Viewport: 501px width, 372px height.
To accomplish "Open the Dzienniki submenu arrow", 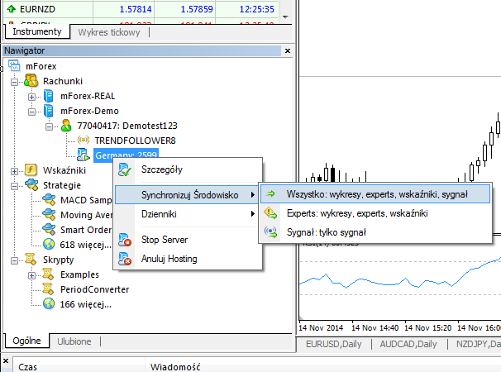I will pos(253,214).
